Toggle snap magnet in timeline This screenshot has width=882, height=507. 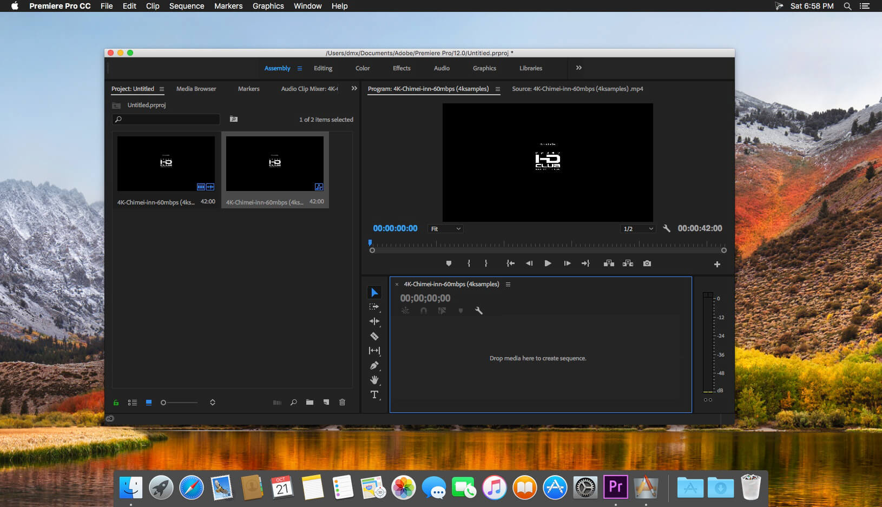pyautogui.click(x=424, y=311)
